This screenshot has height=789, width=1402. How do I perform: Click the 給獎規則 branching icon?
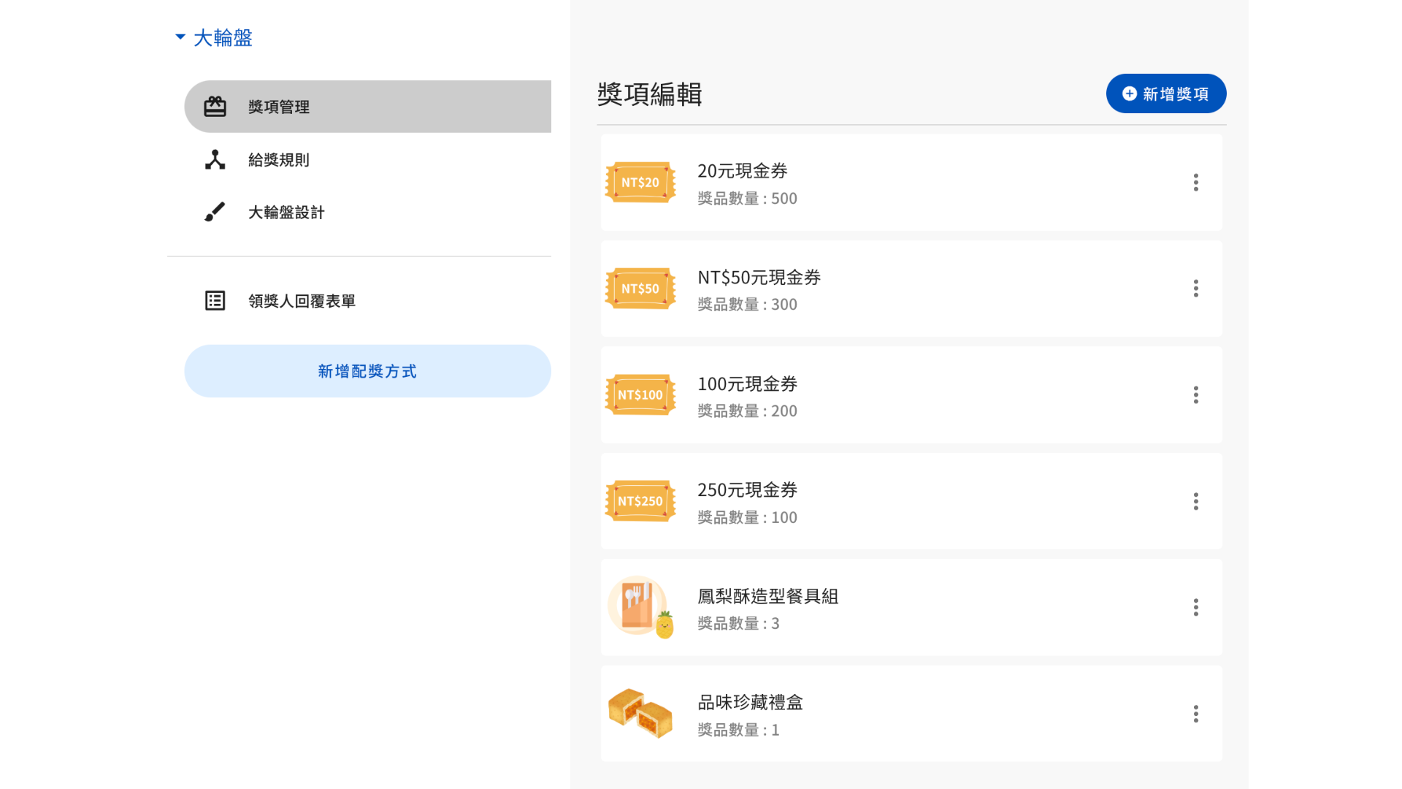coord(215,160)
